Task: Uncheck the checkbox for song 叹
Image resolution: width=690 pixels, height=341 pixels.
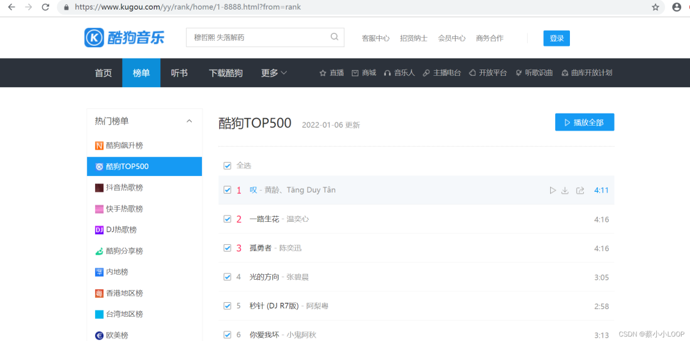Action: pyautogui.click(x=227, y=190)
